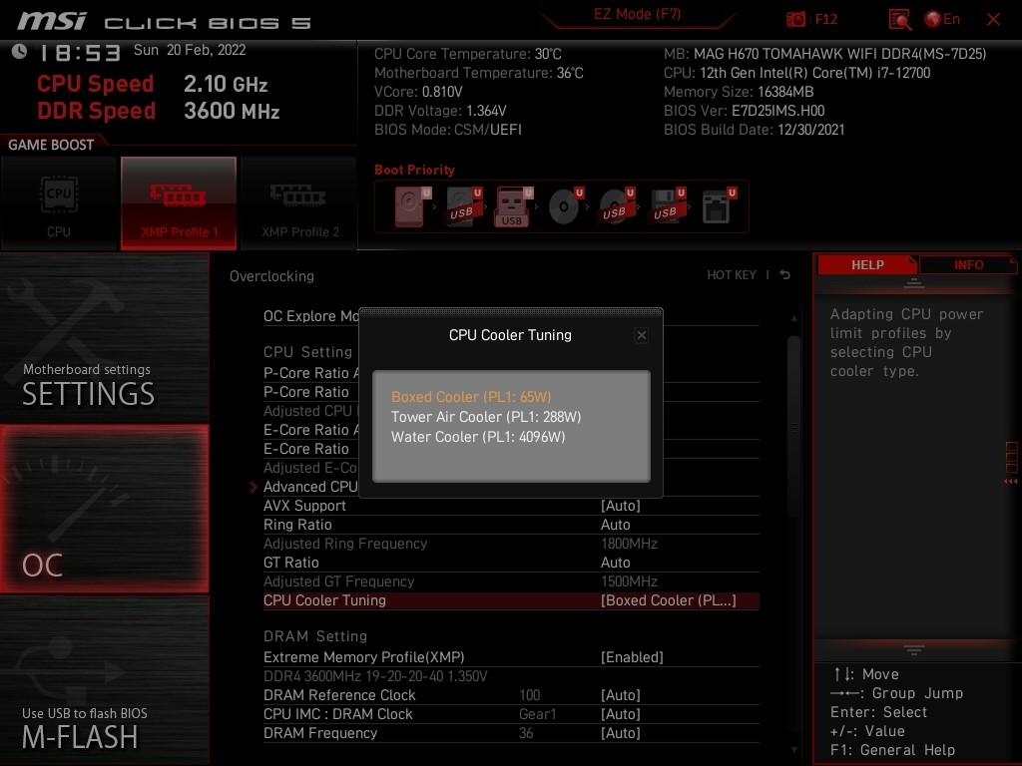This screenshot has height=766, width=1022.
Task: Click the Boot Priority heading
Action: coord(414,170)
